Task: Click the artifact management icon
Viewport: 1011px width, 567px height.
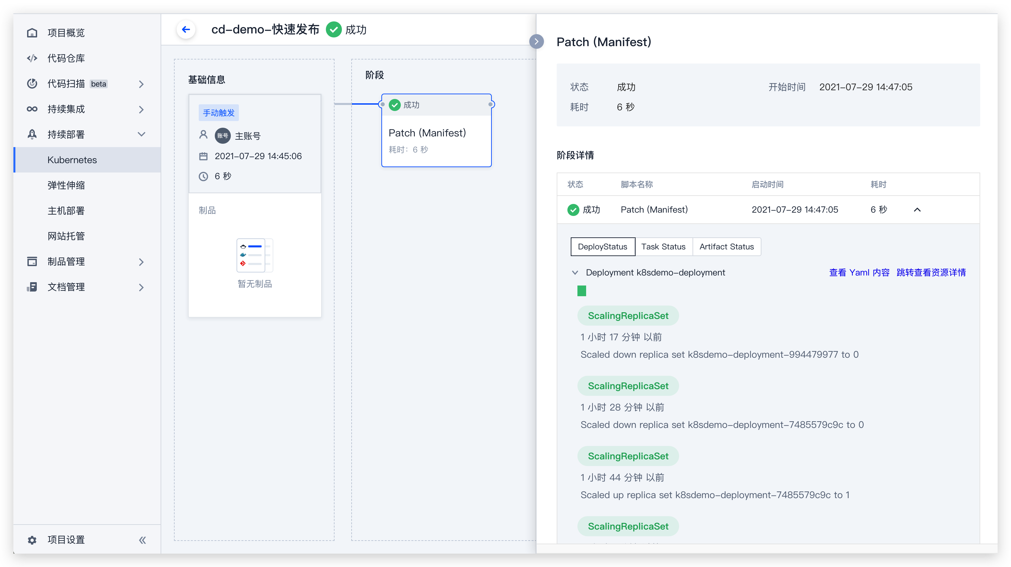Action: (32, 261)
